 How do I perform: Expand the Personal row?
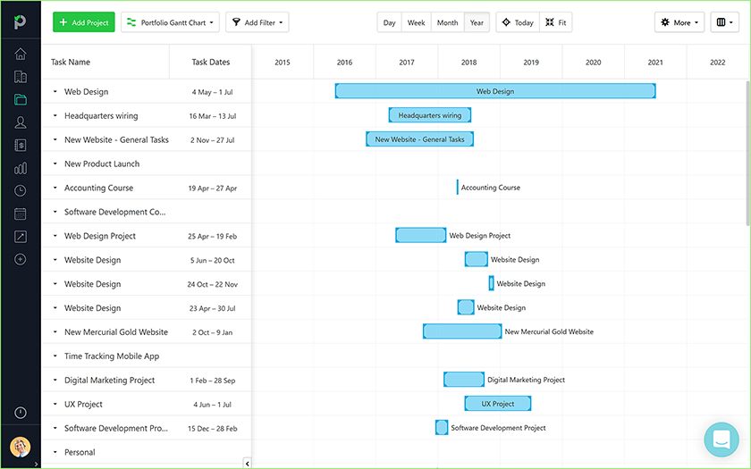click(x=55, y=452)
